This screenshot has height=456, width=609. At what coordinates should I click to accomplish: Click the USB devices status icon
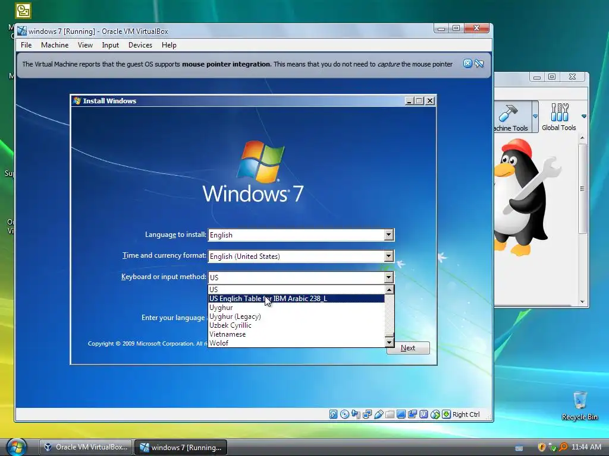[378, 414]
